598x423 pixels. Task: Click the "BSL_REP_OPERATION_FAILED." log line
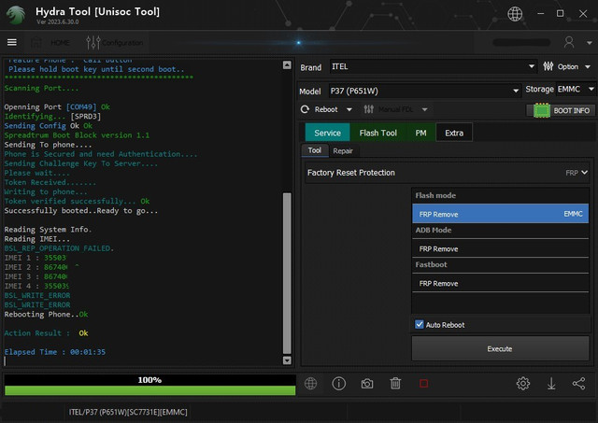point(59,248)
